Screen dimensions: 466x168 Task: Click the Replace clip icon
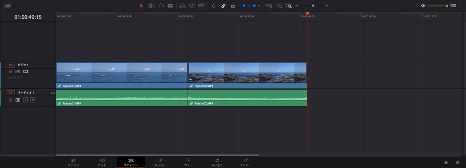[202, 5]
